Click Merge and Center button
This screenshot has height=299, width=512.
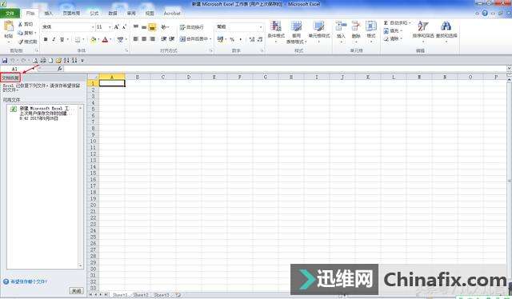point(194,39)
